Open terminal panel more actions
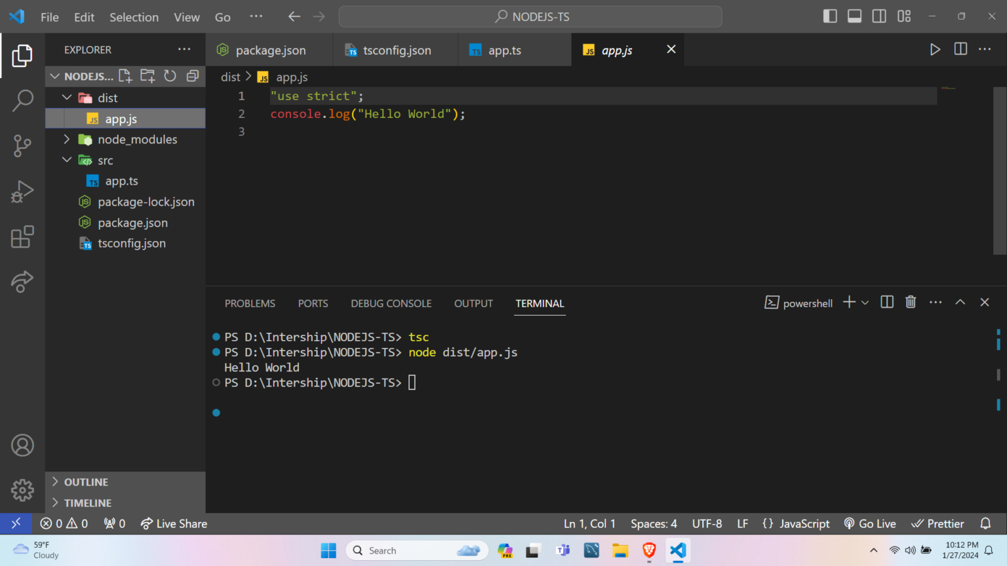Image resolution: width=1007 pixels, height=566 pixels. click(x=936, y=302)
